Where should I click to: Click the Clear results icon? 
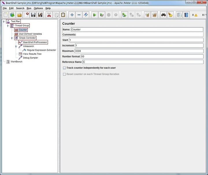[x=147, y=15]
